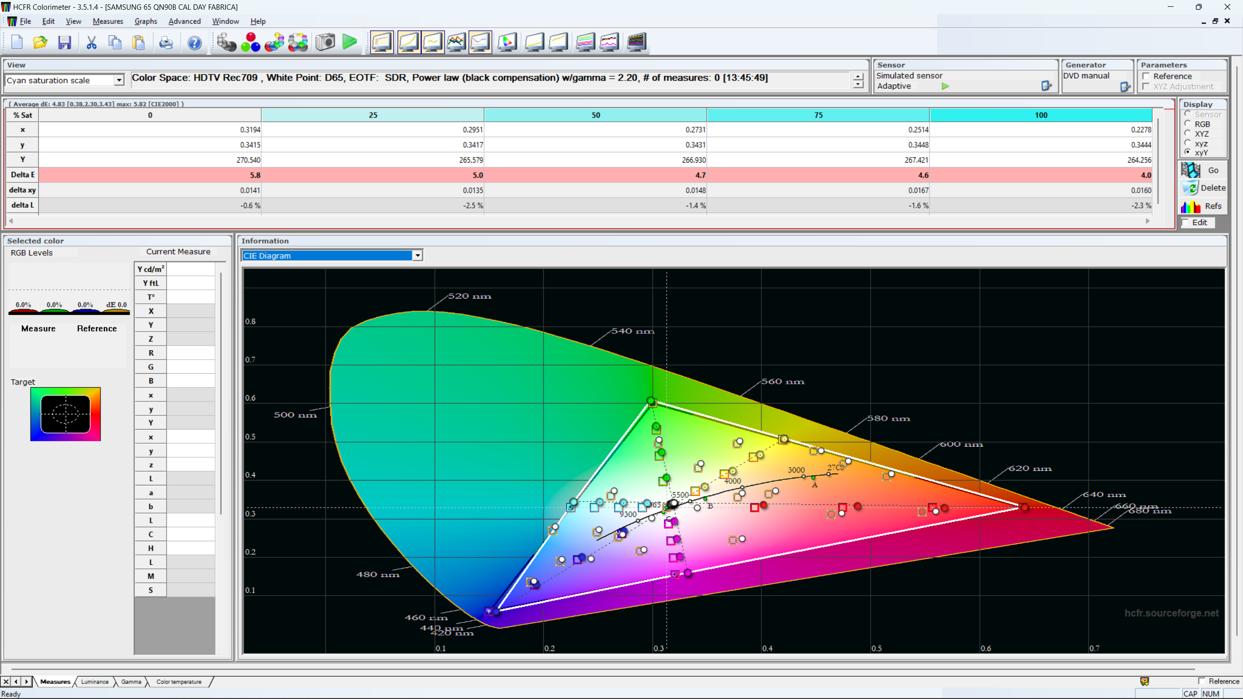This screenshot has height=699, width=1243.
Task: Open the CIE Diagram information dropdown
Action: tap(418, 255)
